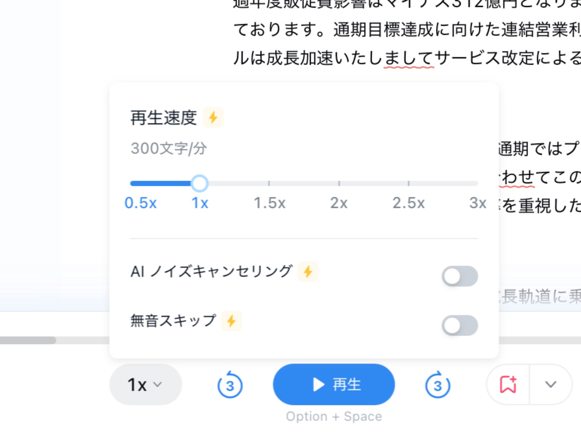Click the 0.5x speed label
This screenshot has width=581, height=435.
[x=141, y=203]
